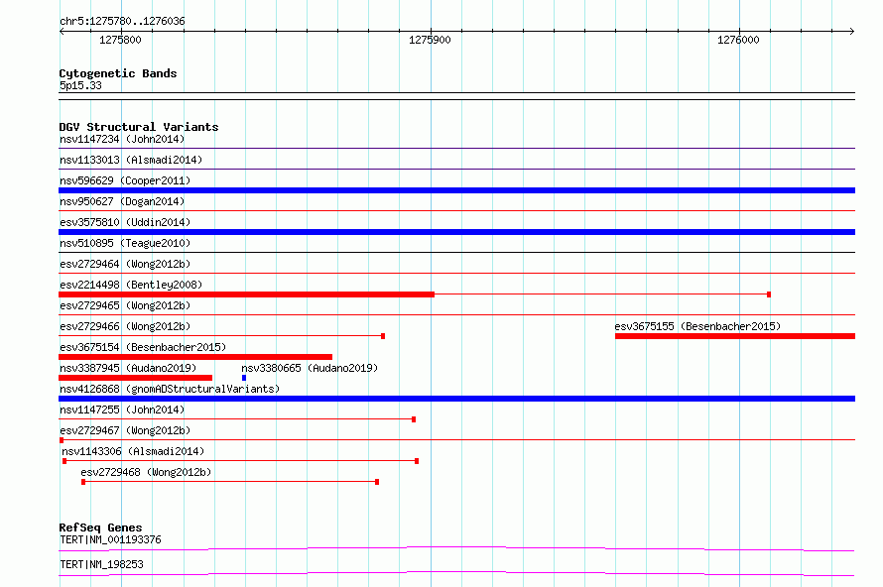Open variant nsv1147255 (John2014)
Viewport: 883px width, 587px height.
pyautogui.click(x=122, y=410)
